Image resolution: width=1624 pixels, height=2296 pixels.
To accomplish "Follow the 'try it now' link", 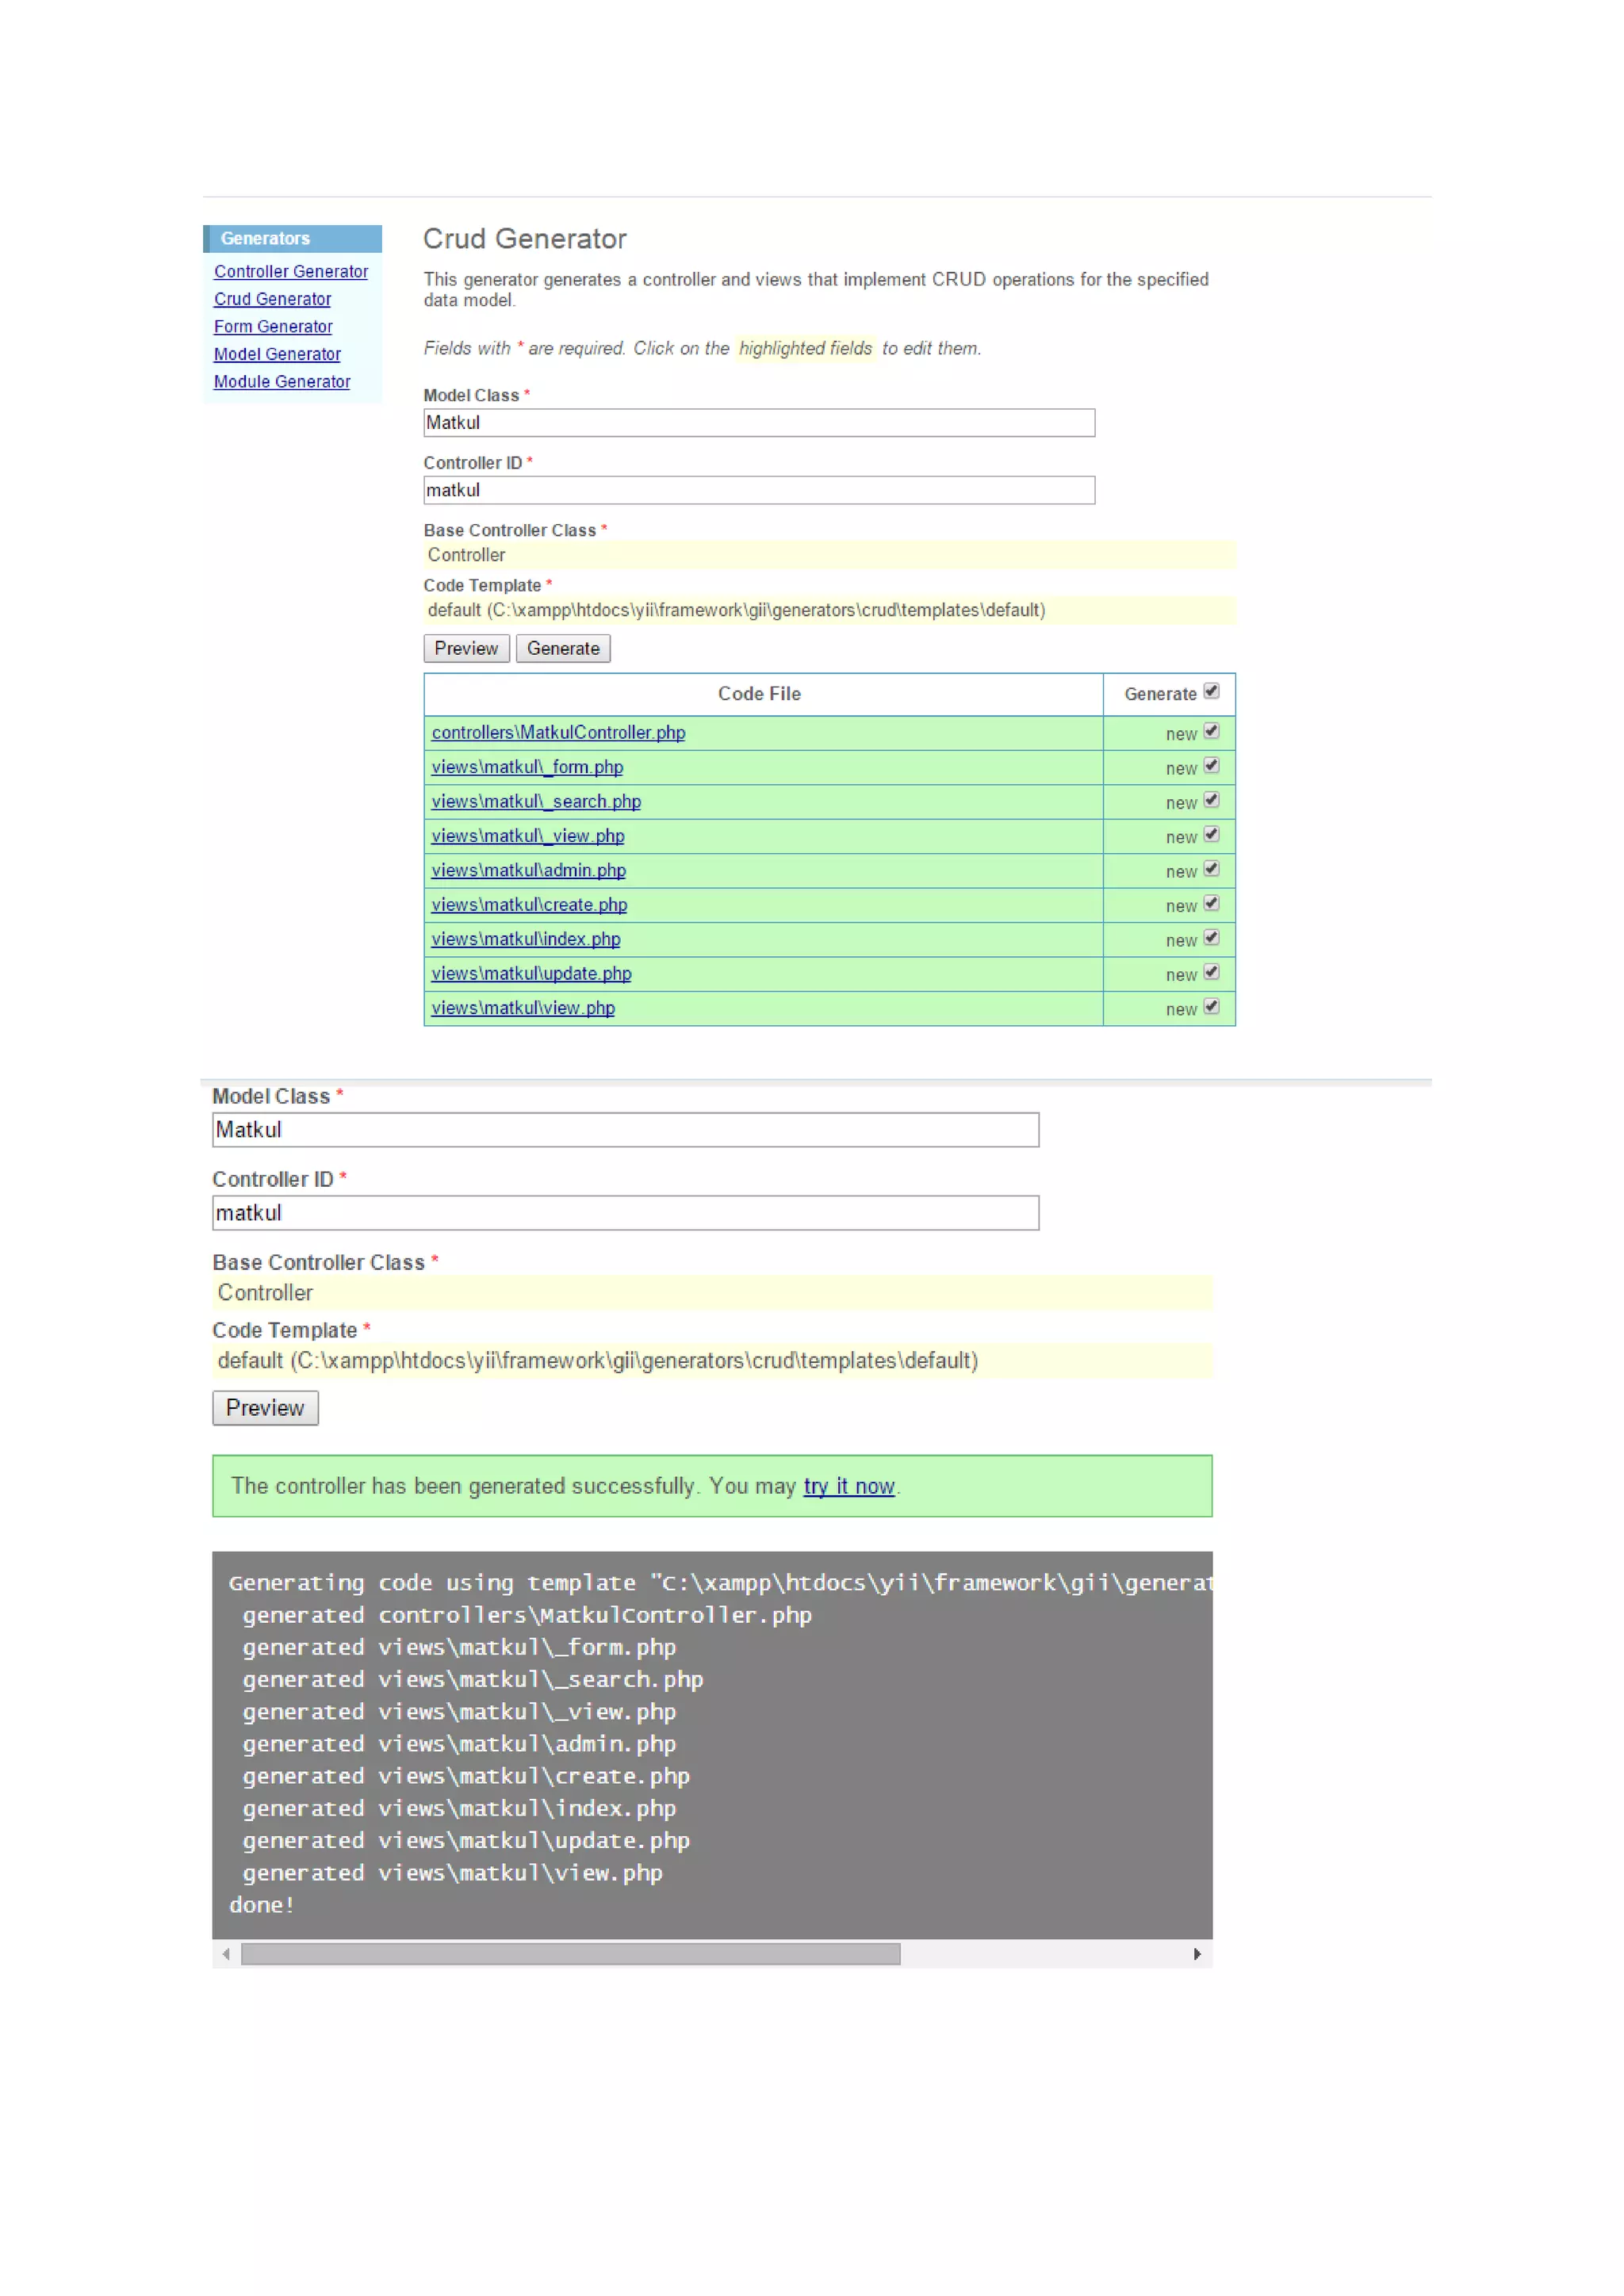I will coord(849,1486).
